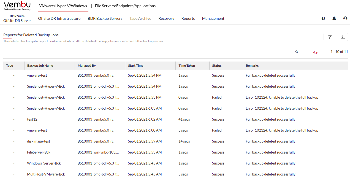Image resolution: width=350 pixels, height=181 pixels.
Task: Open the report filter funnel icon
Action: pos(330,37)
